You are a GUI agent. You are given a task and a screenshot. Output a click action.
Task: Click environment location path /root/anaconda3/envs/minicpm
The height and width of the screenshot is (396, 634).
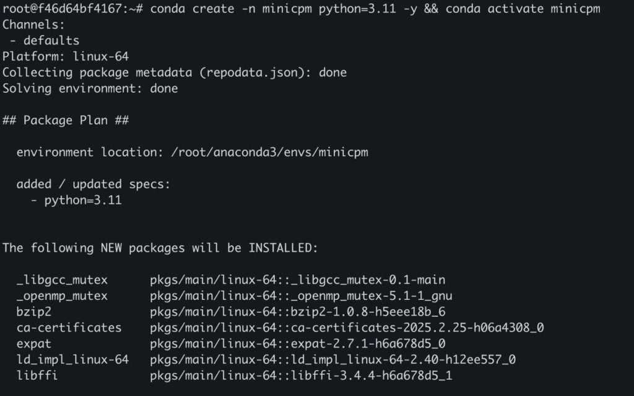tap(270, 152)
